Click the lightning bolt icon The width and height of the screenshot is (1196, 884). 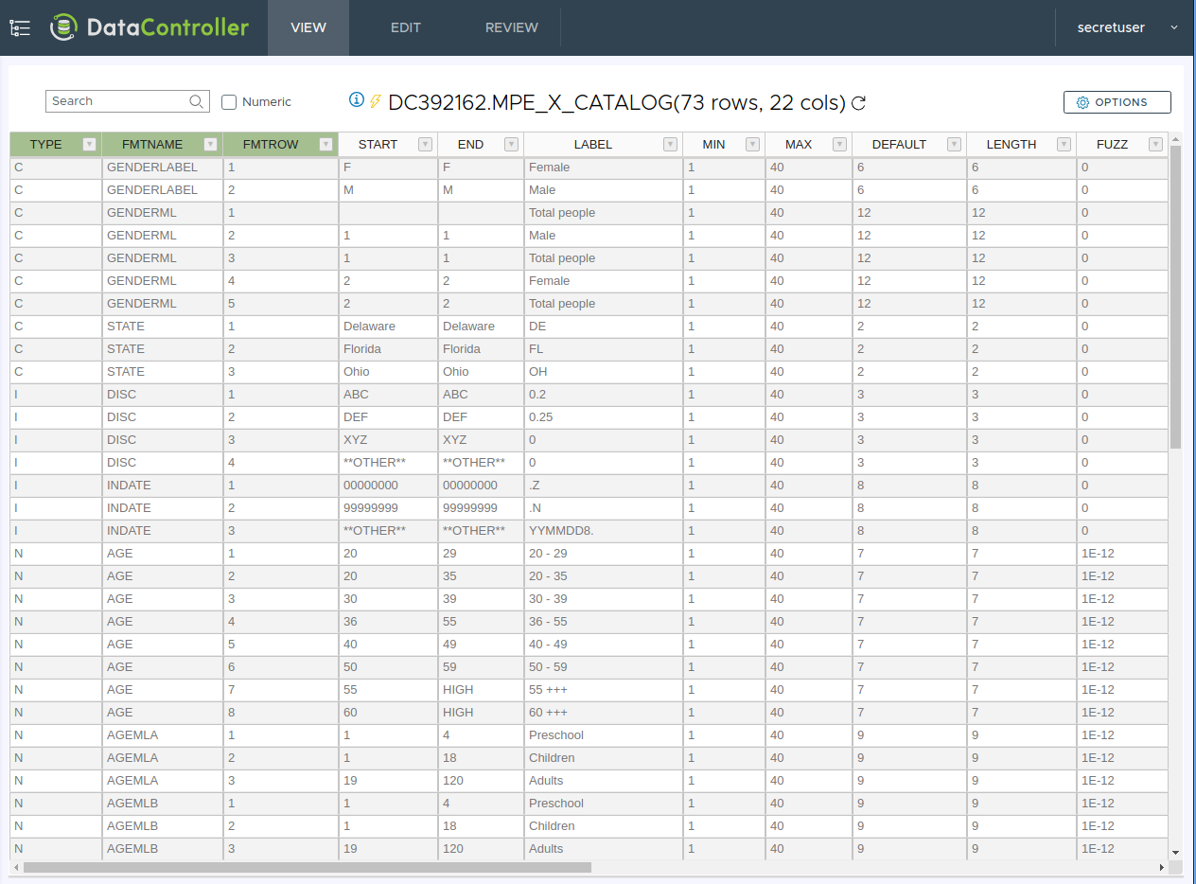point(375,101)
